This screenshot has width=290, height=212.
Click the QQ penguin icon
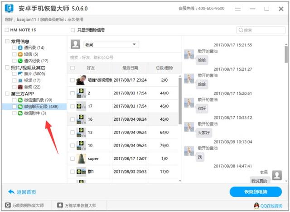256,206
